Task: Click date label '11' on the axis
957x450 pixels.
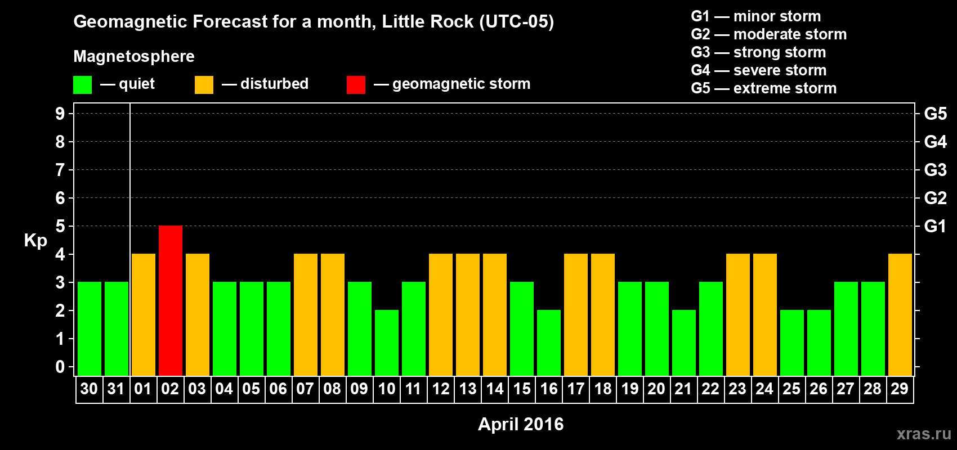Action: pyautogui.click(x=413, y=389)
